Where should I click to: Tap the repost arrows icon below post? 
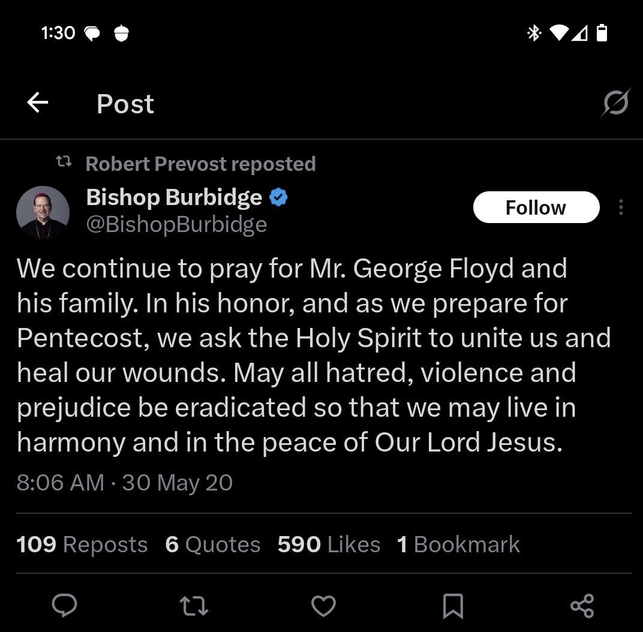[x=194, y=606]
